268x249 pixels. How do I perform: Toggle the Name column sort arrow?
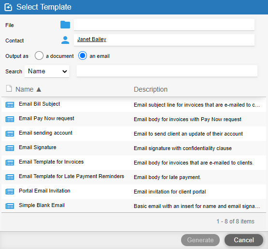point(39,89)
